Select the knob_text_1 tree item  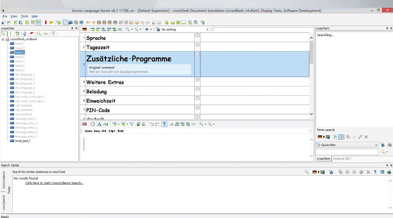23,141
